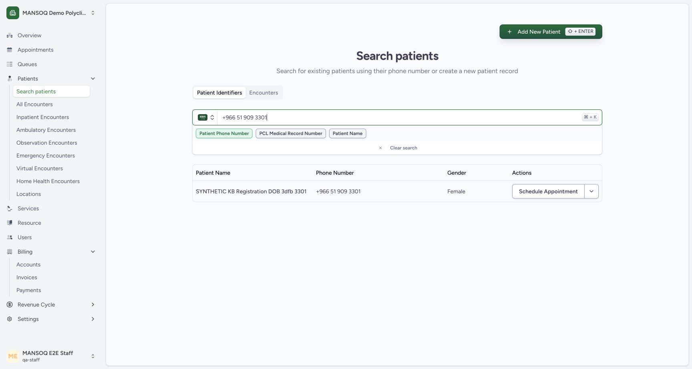Click the ME user avatar
692x369 pixels.
[x=13, y=356]
